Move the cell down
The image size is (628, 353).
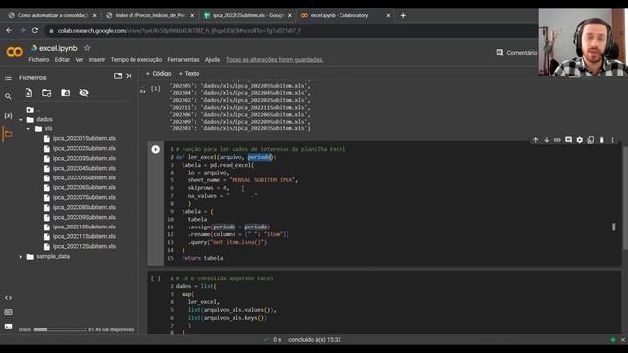tap(547, 140)
